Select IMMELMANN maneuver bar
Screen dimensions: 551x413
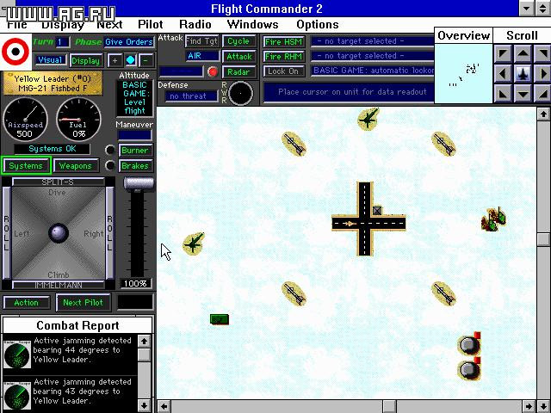59,285
